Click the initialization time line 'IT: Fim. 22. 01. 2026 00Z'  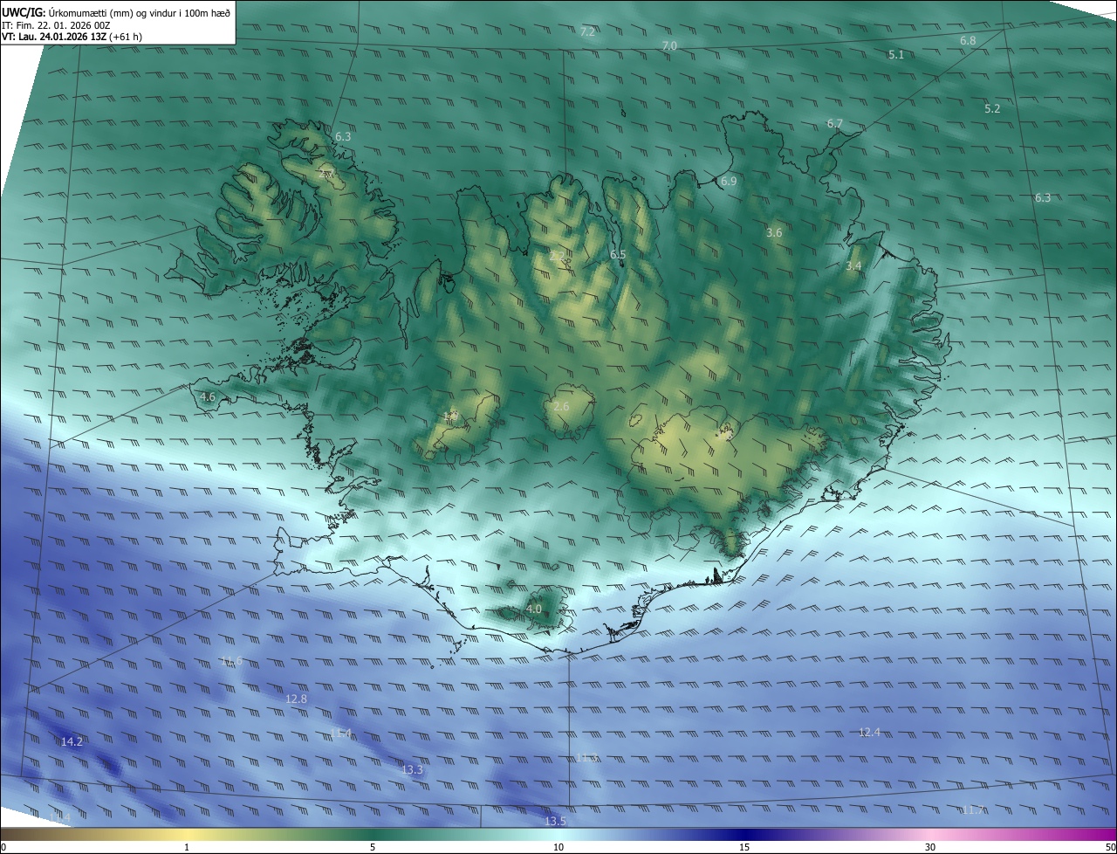(x=56, y=24)
